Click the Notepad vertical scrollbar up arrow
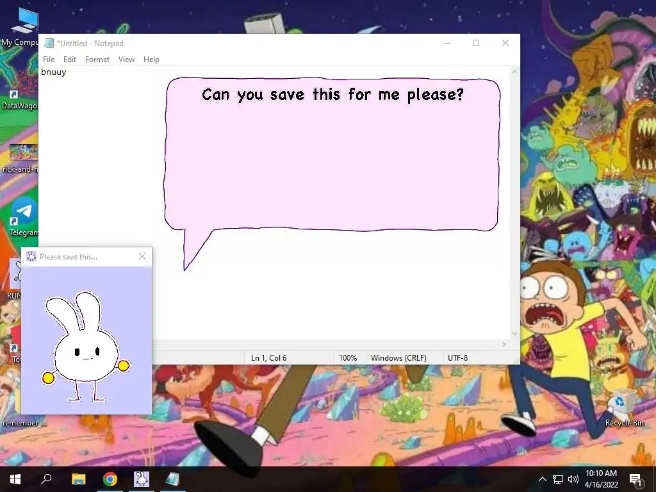Image resolution: width=656 pixels, height=492 pixels. 514,72
